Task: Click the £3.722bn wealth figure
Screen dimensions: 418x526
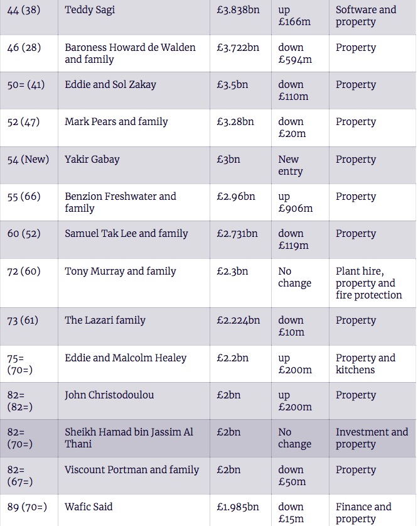Action: [238, 48]
